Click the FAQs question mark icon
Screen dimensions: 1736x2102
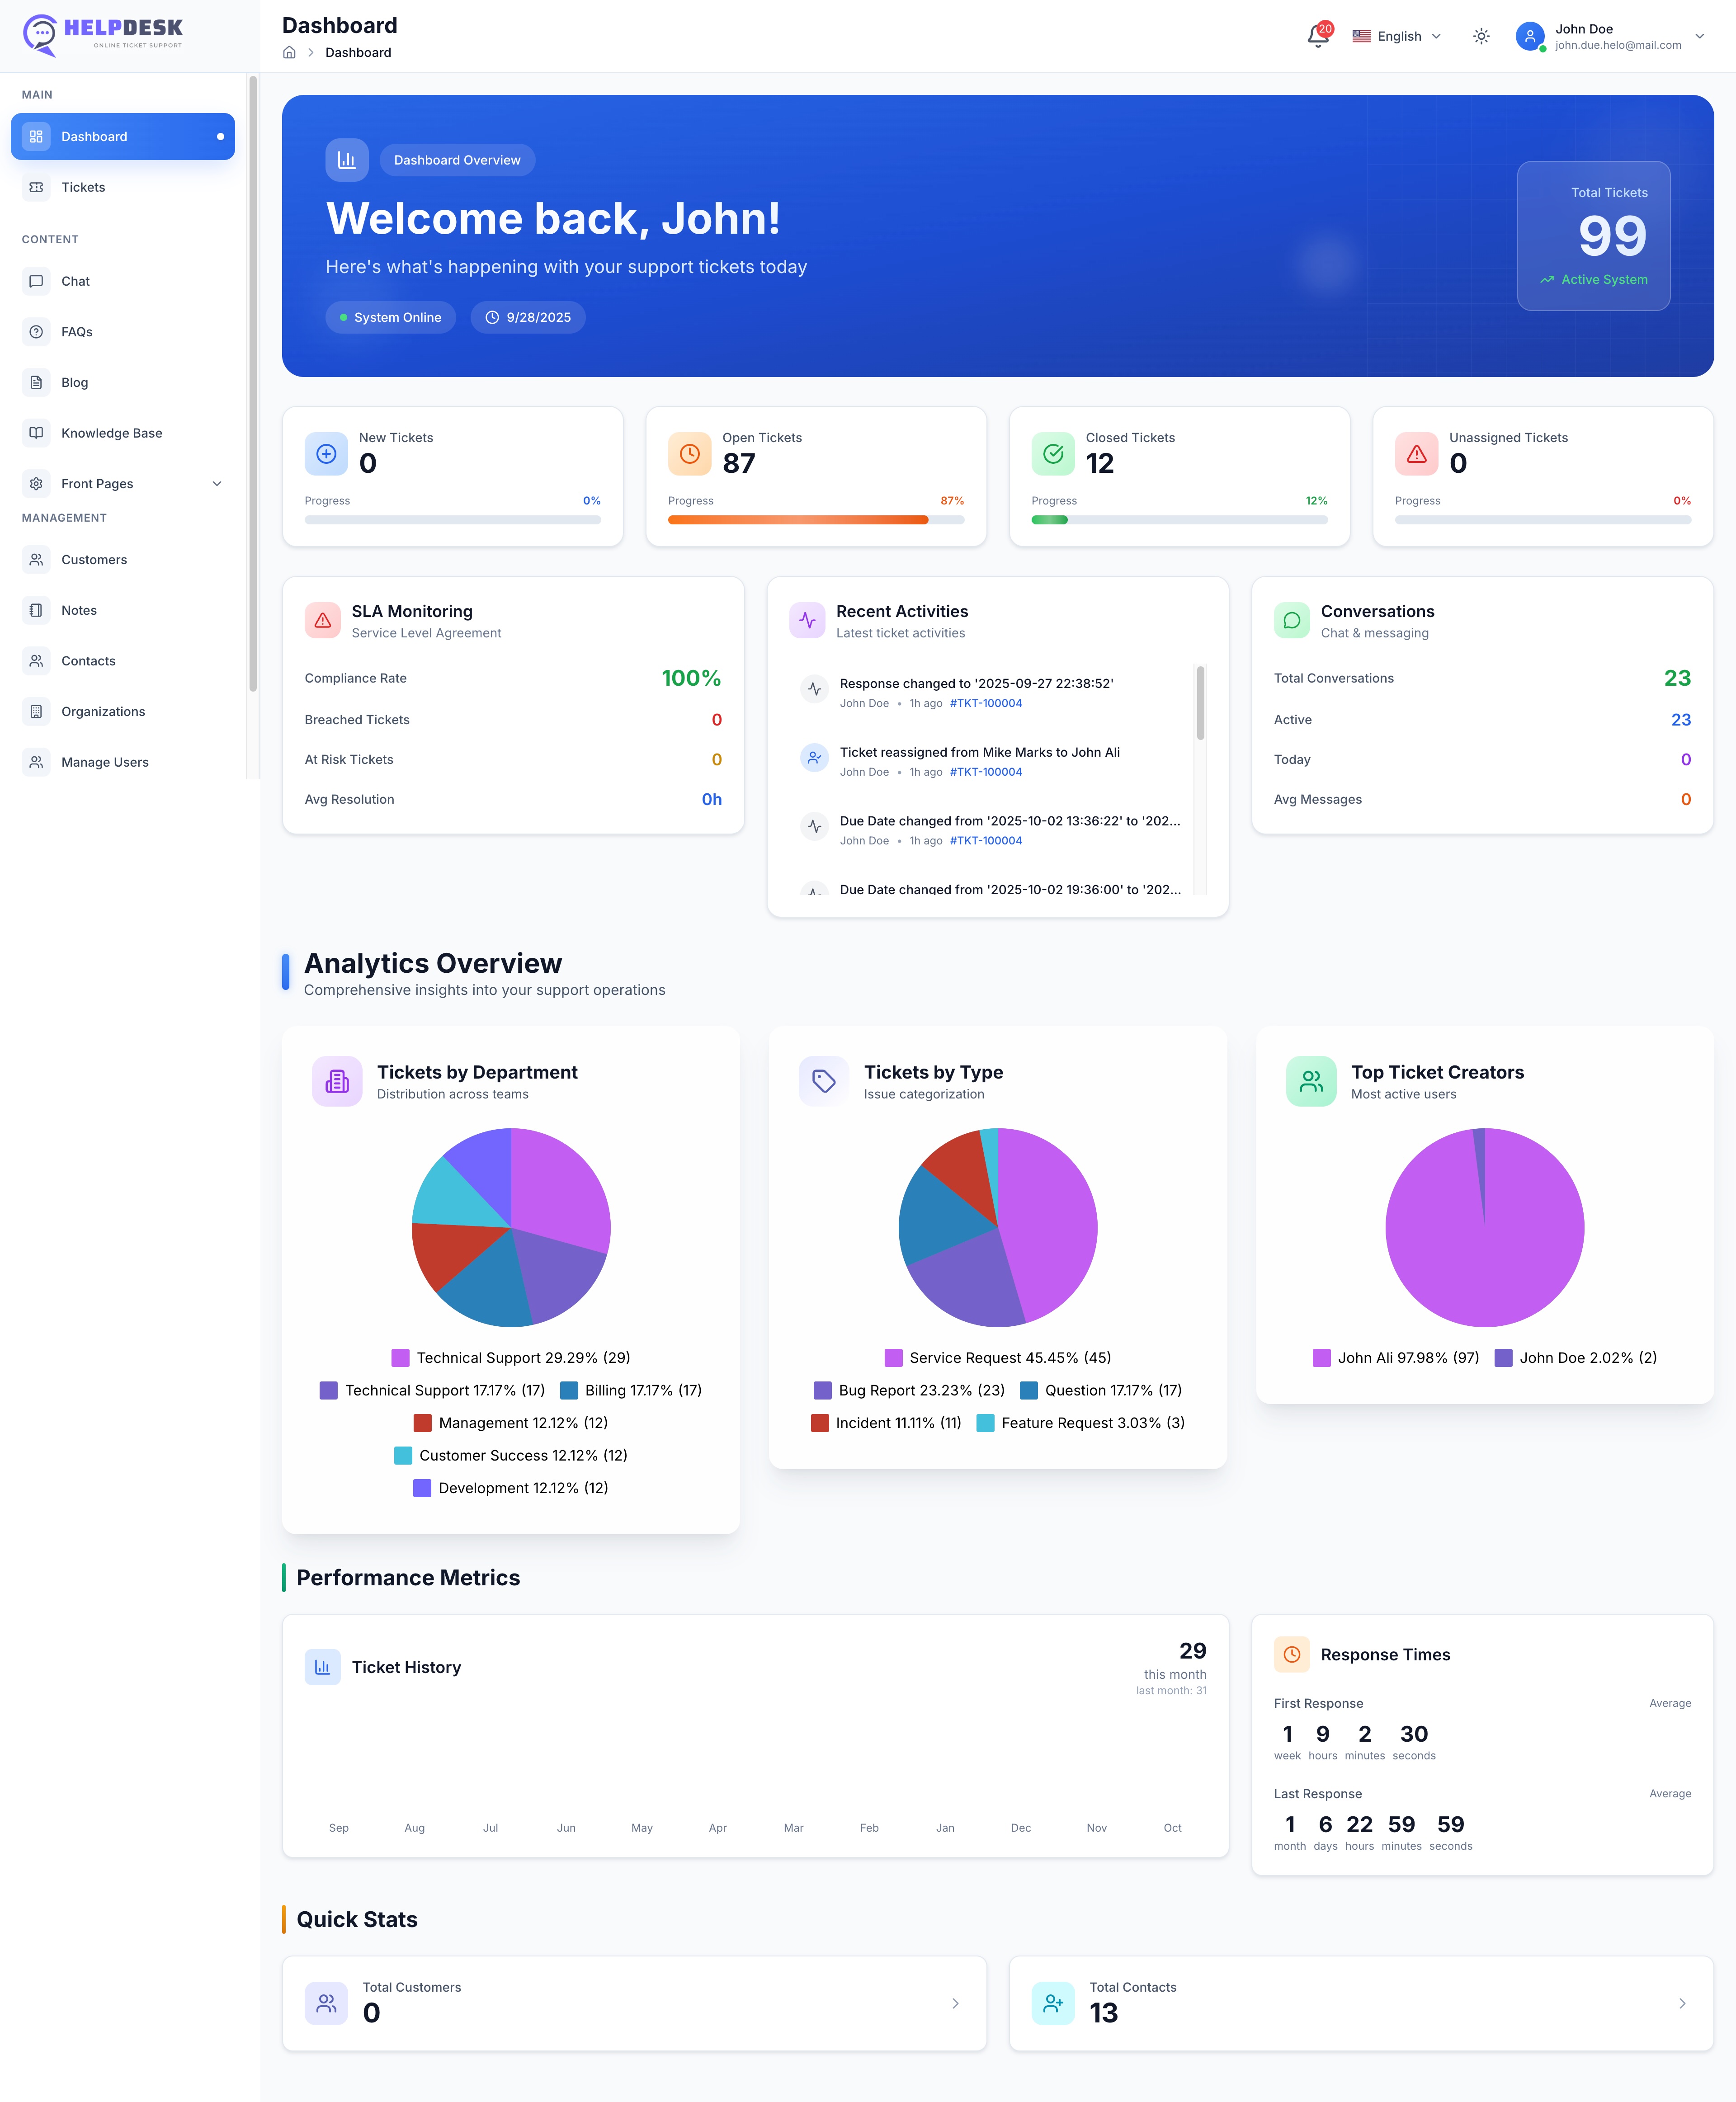pyautogui.click(x=36, y=332)
